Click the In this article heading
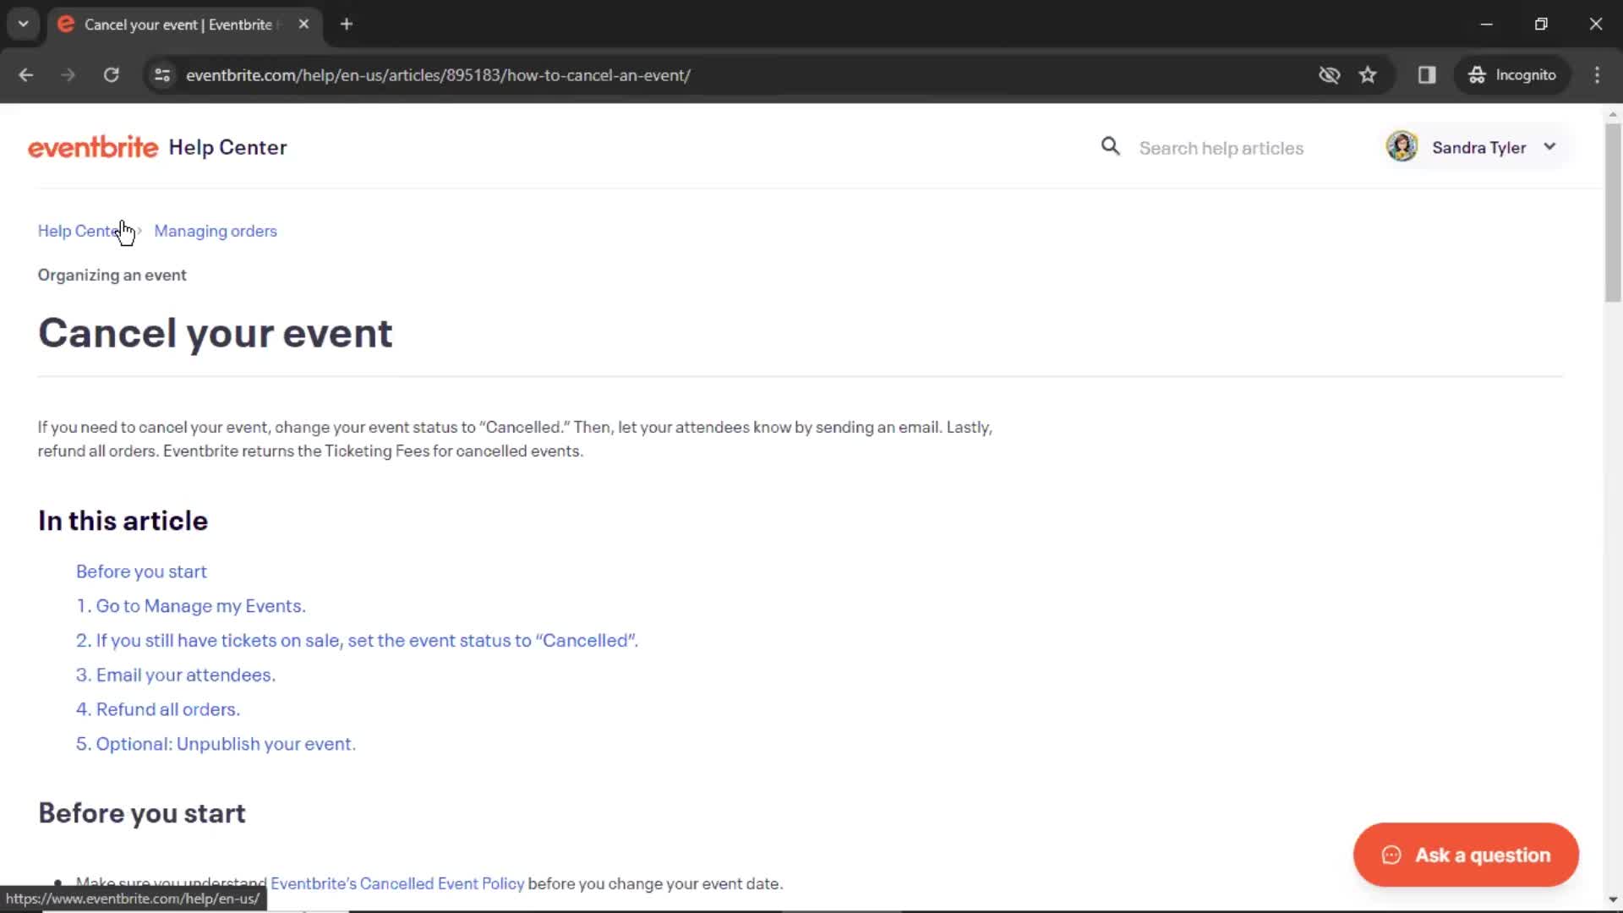1623x913 pixels. (x=123, y=521)
